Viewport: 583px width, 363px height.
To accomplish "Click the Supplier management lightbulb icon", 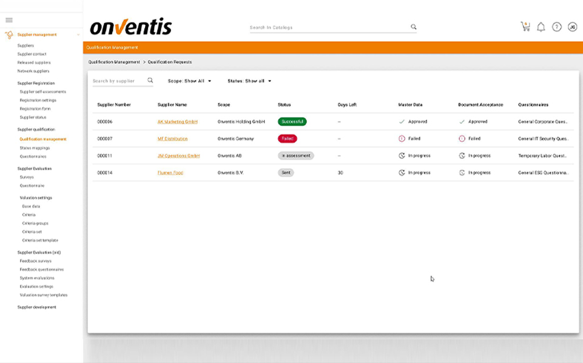I will (x=9, y=35).
